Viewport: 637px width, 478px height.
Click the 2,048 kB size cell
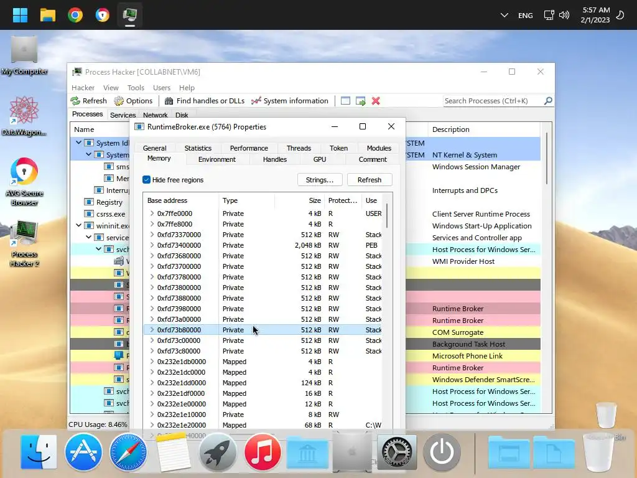307,245
